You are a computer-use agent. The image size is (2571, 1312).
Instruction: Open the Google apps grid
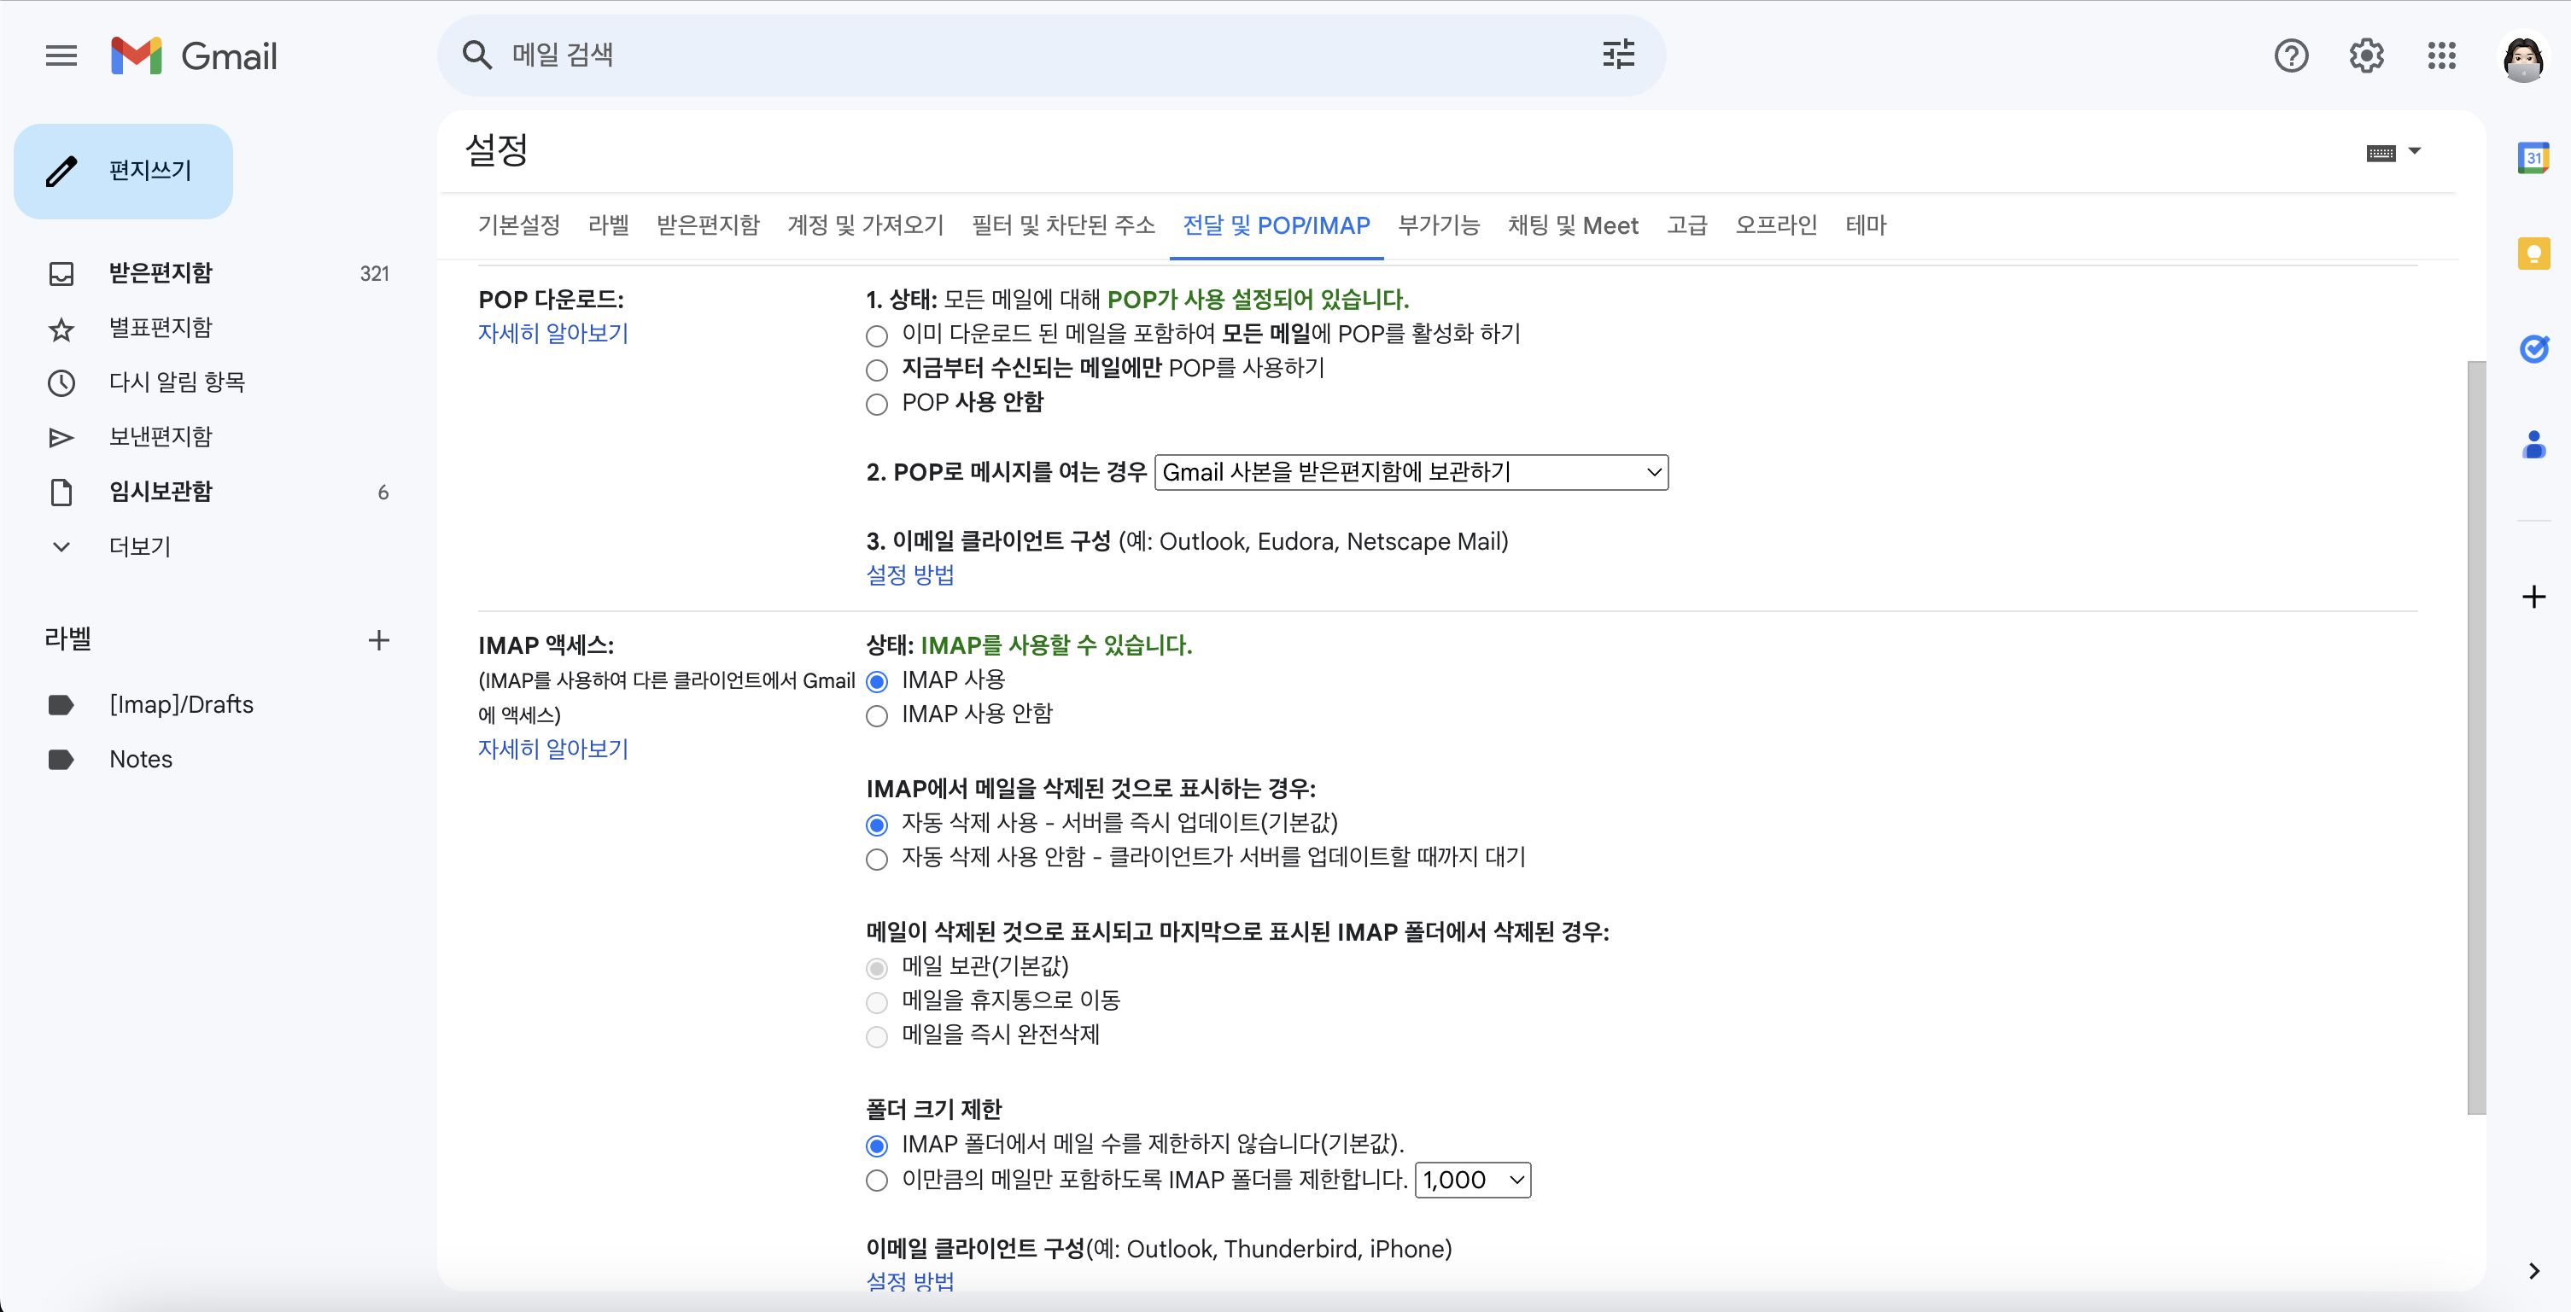tap(2441, 55)
